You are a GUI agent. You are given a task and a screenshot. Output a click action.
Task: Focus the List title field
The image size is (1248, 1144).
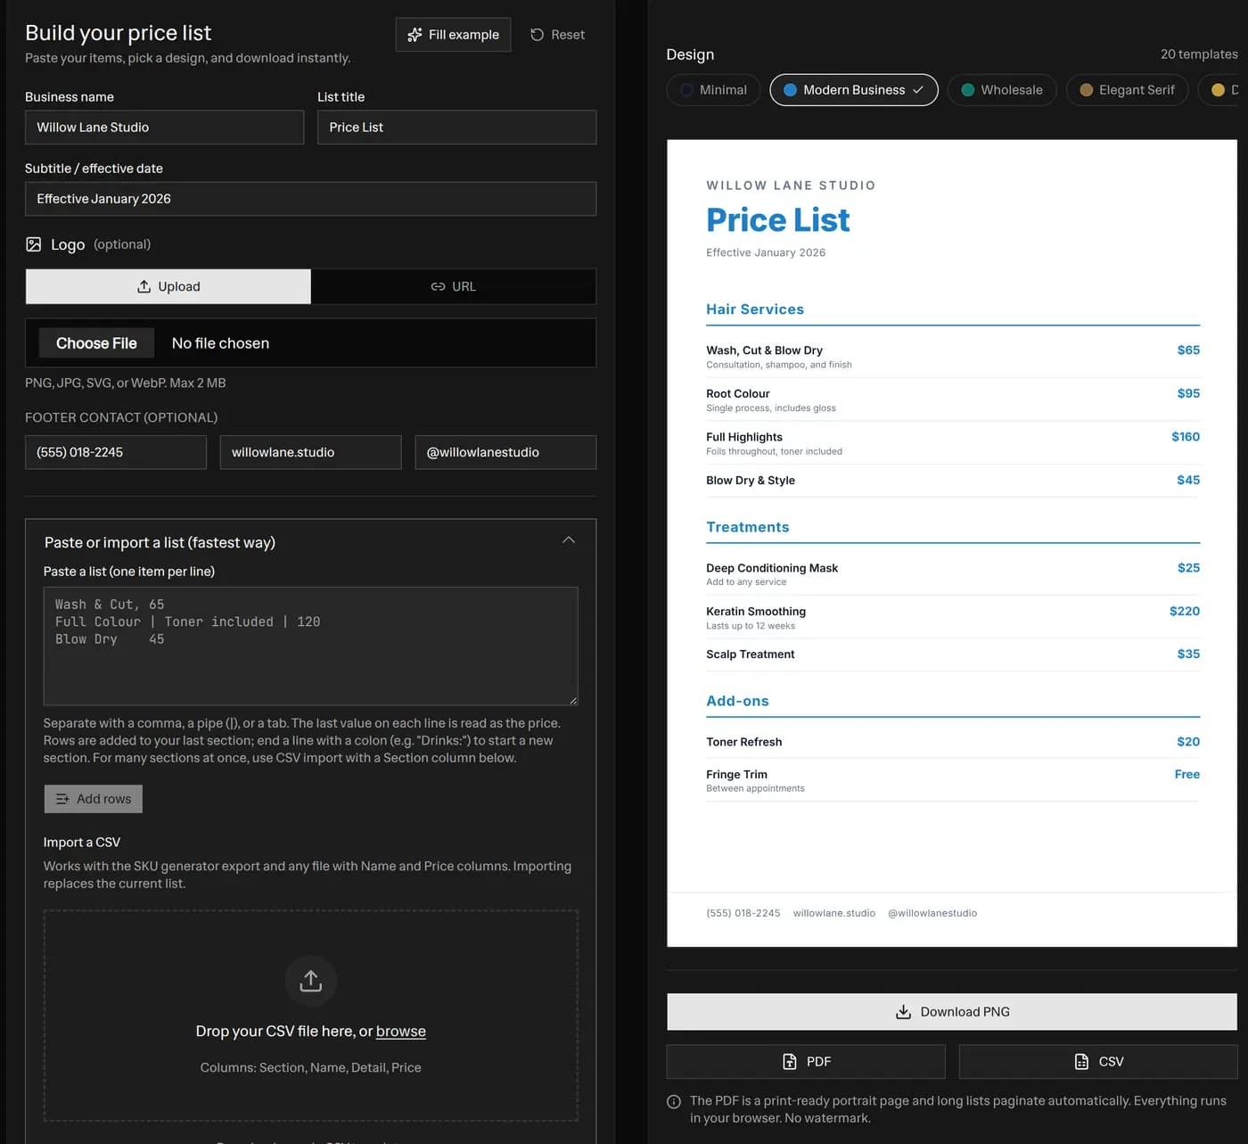pyautogui.click(x=457, y=128)
